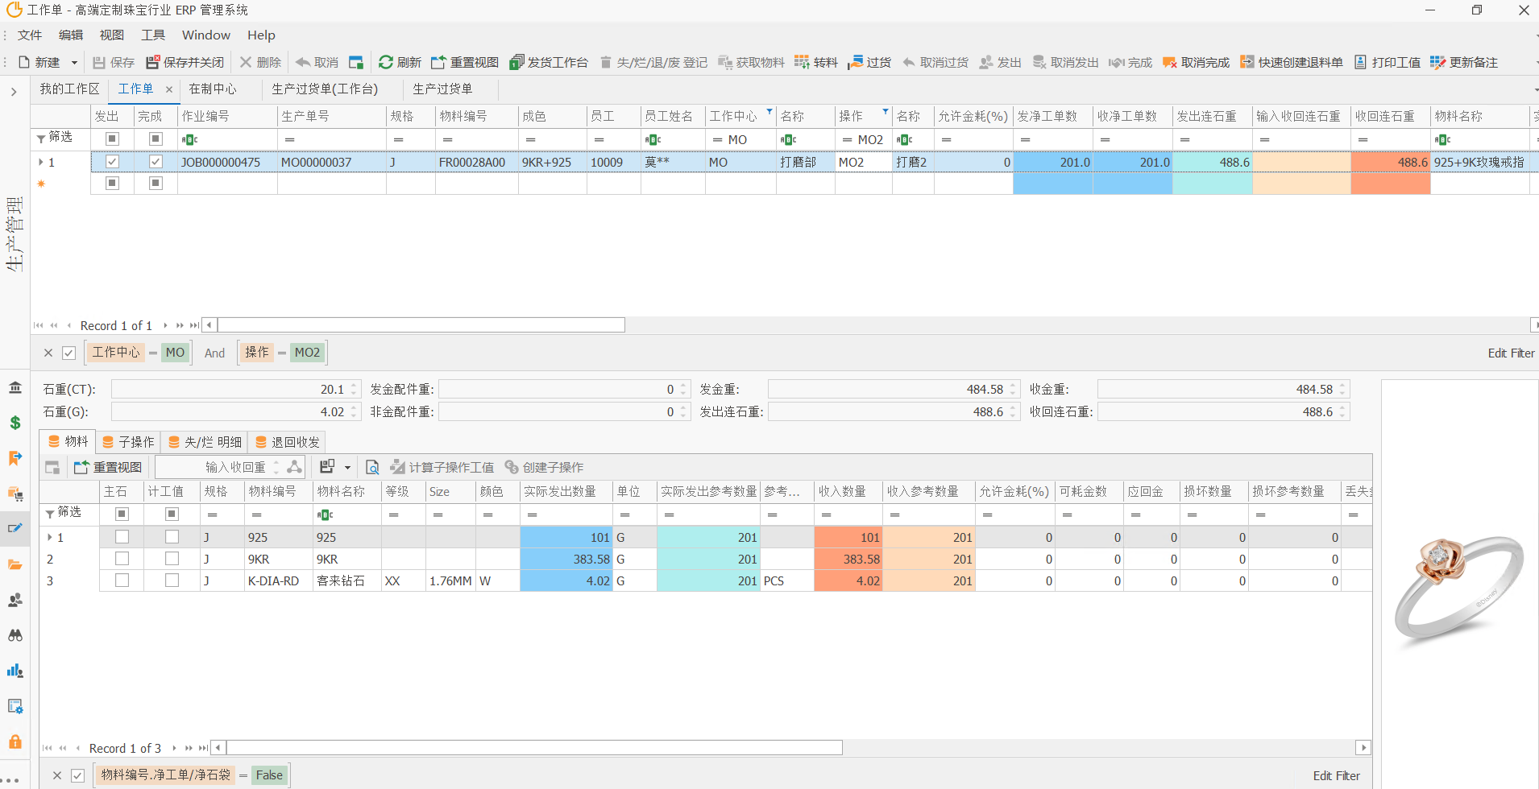Open the binoculars search sidebar icon
1539x789 pixels.
pyautogui.click(x=15, y=635)
